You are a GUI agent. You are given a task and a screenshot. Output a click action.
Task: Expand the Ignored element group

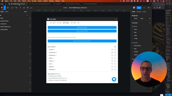(x=48, y=67)
